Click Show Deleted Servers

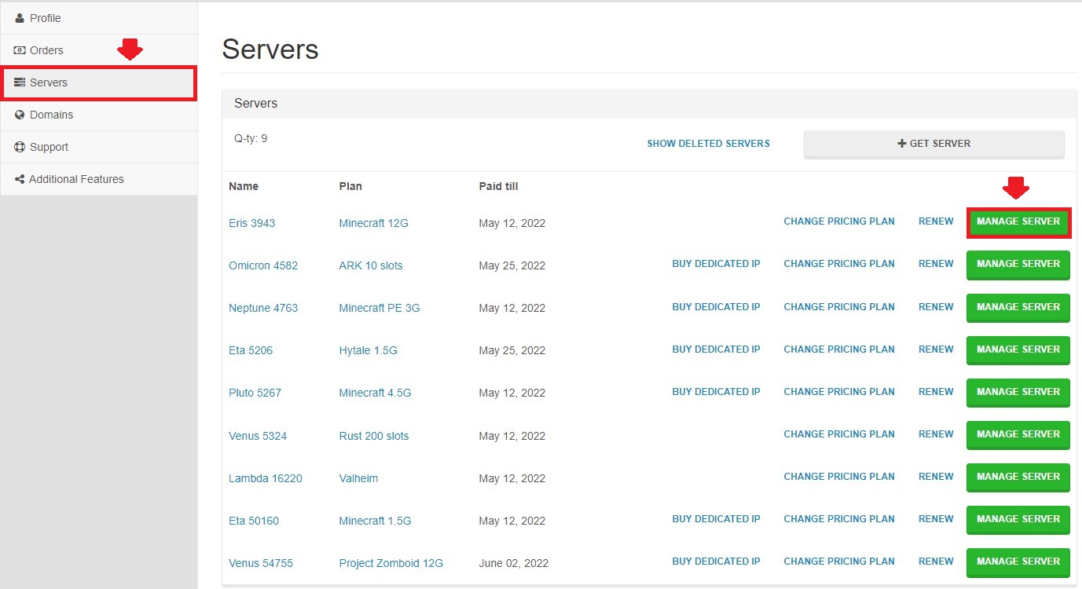pyautogui.click(x=708, y=143)
